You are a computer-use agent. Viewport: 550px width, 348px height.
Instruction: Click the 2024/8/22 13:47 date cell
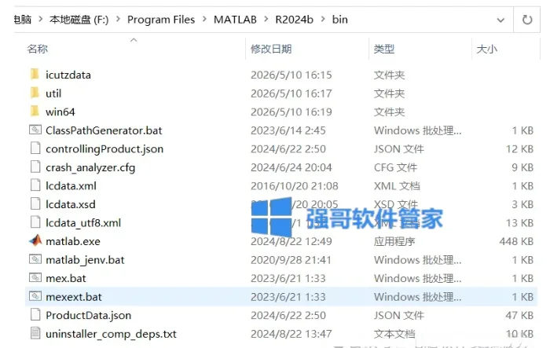tap(291, 334)
